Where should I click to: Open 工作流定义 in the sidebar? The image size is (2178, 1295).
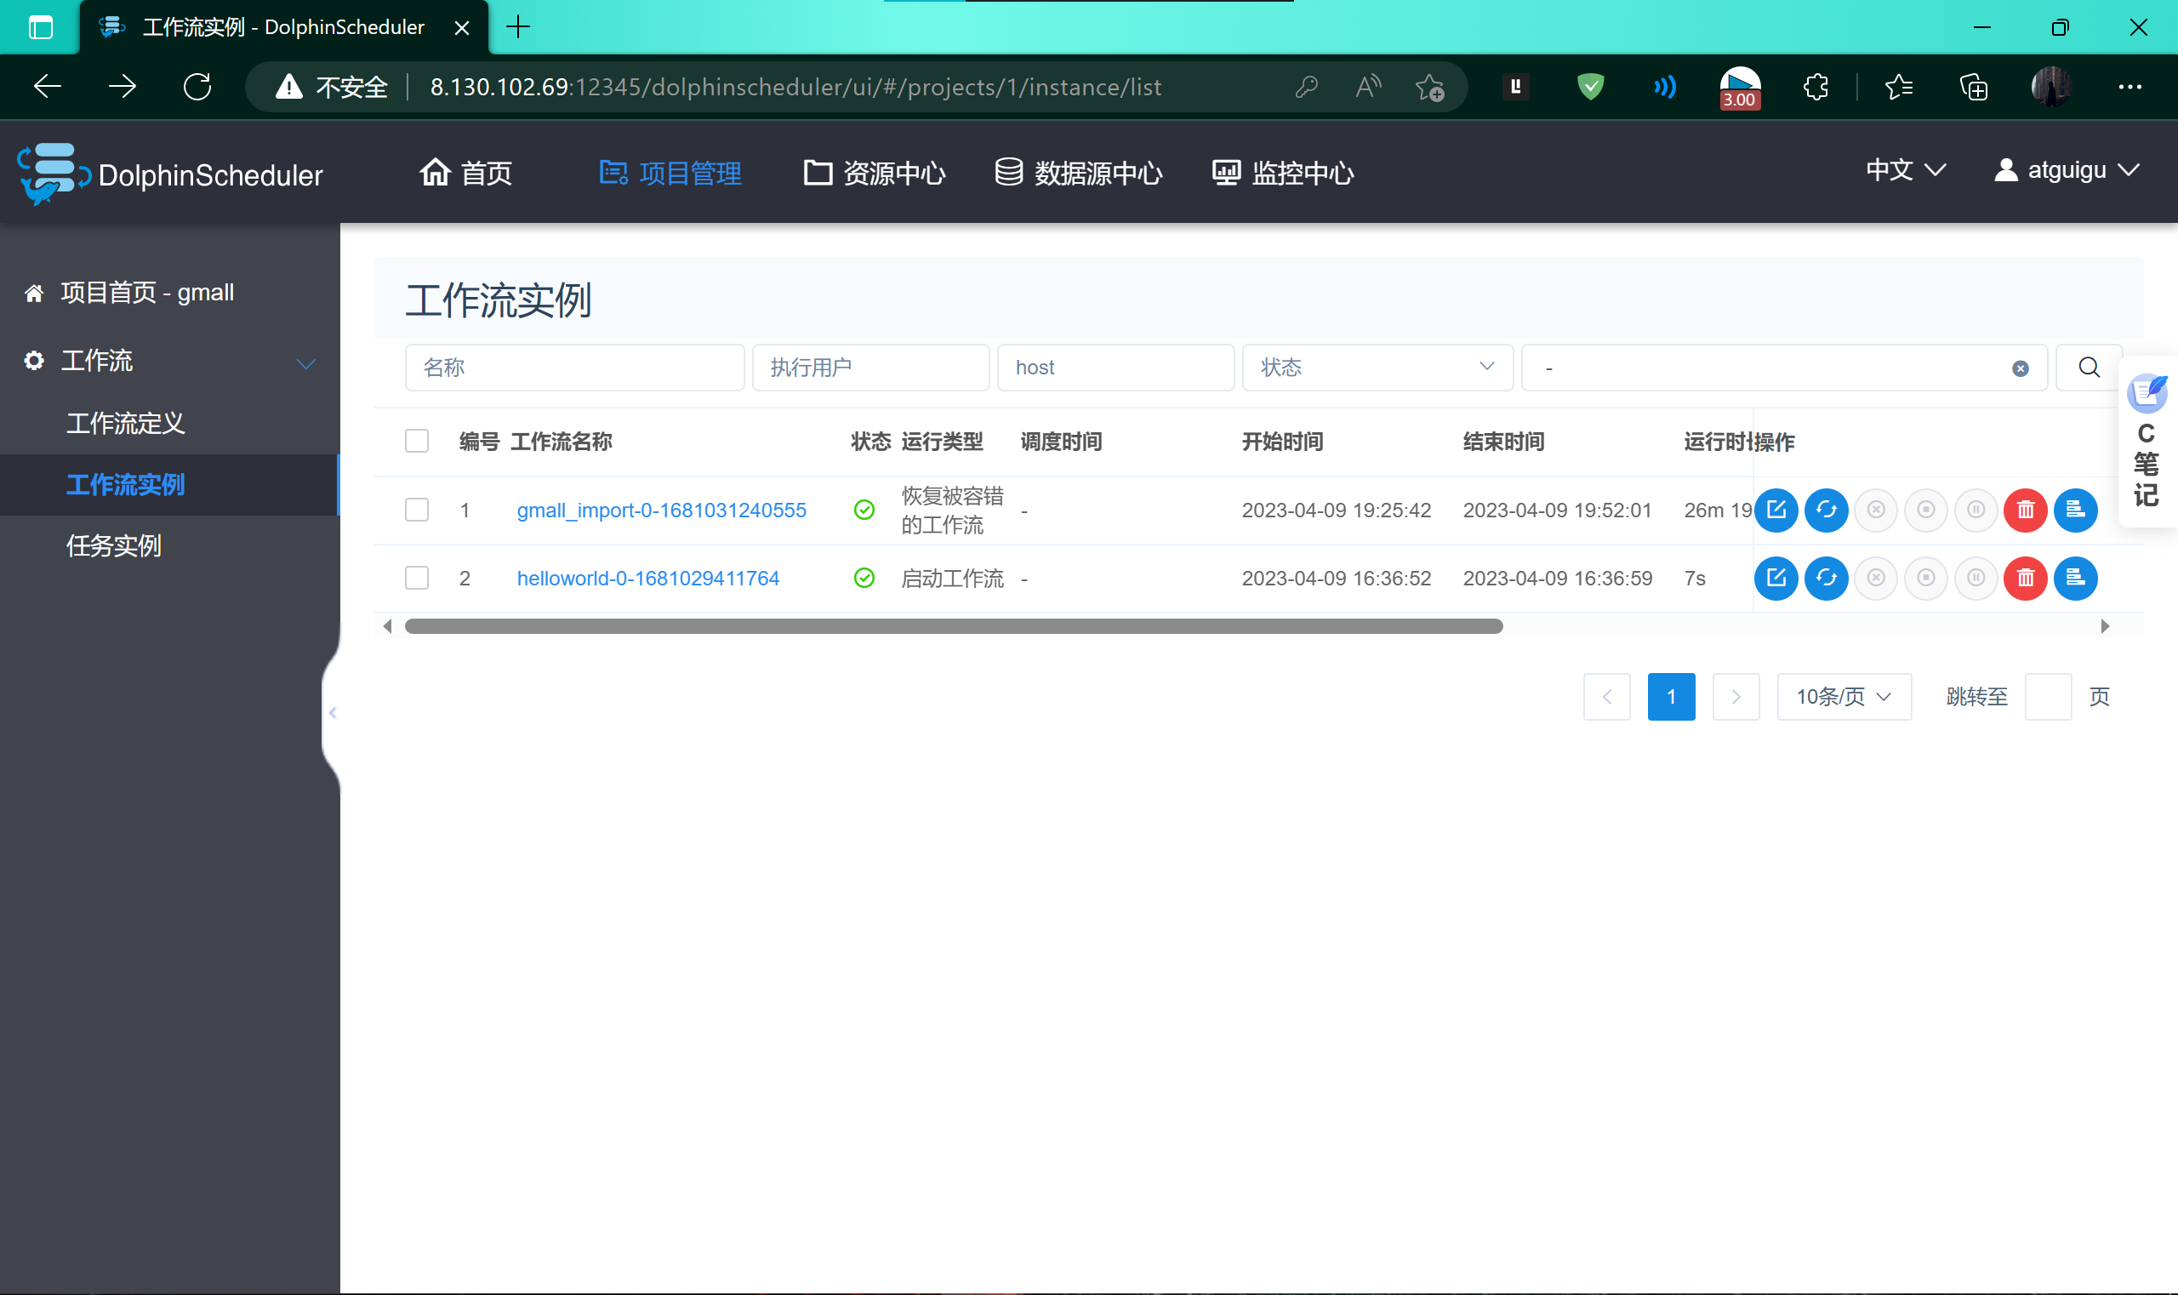tap(126, 423)
